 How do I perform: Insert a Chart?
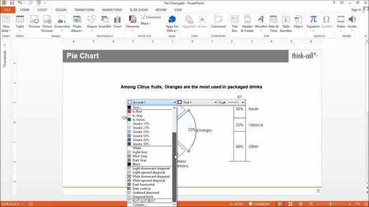[x=117, y=22]
